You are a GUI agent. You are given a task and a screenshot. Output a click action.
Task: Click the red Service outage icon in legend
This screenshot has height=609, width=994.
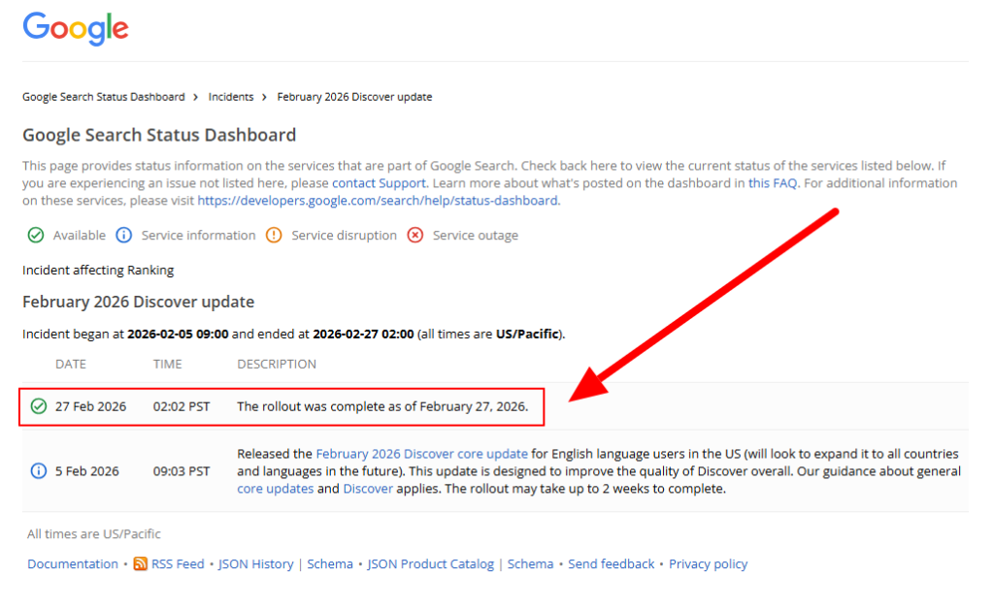(415, 236)
